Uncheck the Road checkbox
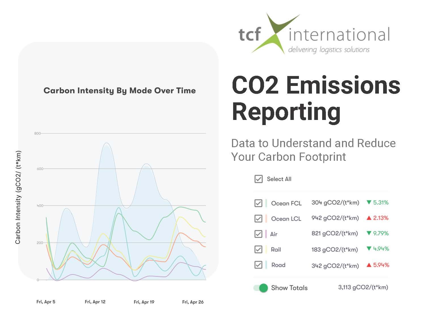The width and height of the screenshot is (422, 321). coord(258,265)
